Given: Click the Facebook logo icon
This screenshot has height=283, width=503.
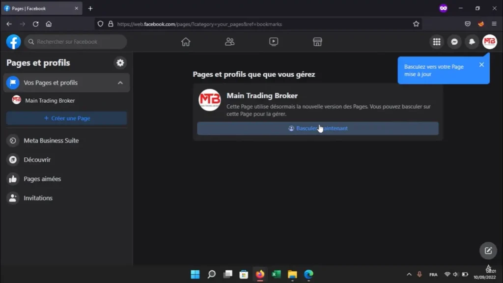Looking at the screenshot, I should [x=13, y=42].
